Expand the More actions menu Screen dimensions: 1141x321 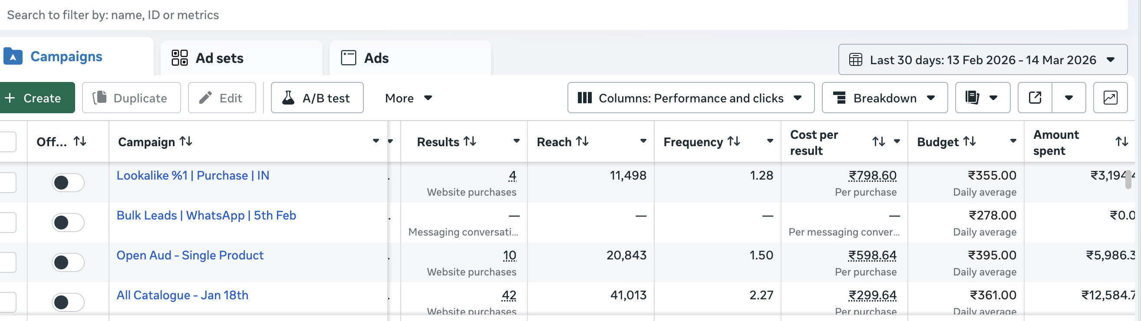click(x=408, y=98)
